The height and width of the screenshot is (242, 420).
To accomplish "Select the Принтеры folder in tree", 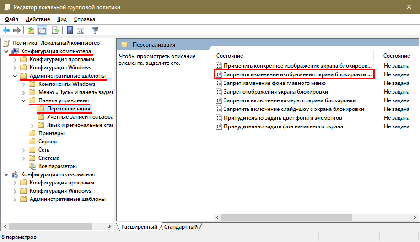I will click(x=51, y=133).
